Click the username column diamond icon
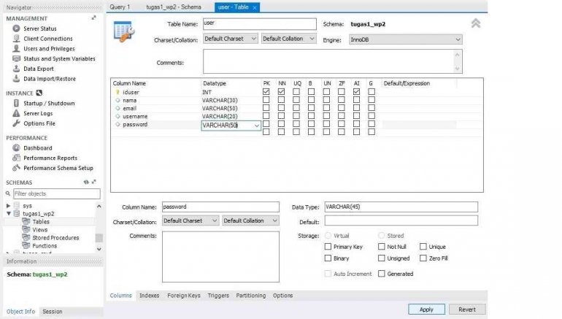The width and height of the screenshot is (562, 319). [x=118, y=116]
